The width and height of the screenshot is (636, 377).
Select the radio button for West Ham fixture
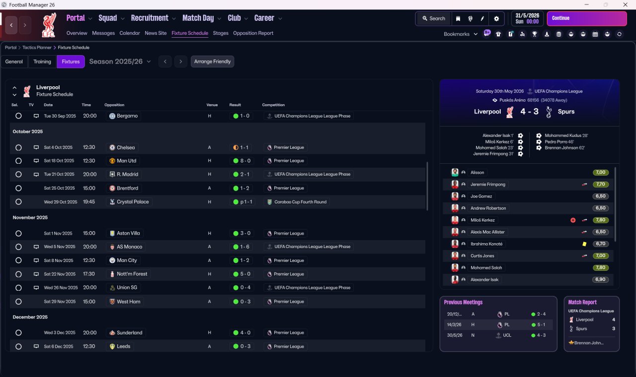pos(18,302)
